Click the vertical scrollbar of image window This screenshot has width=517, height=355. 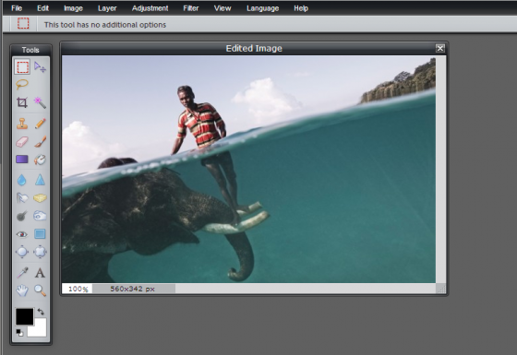(441, 170)
